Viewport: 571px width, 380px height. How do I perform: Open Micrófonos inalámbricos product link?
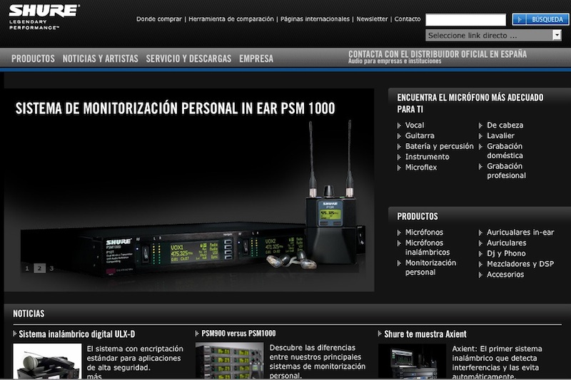(427, 247)
